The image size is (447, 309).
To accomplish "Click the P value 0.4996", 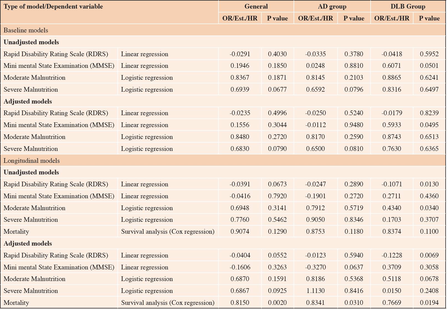I will click(x=277, y=113).
